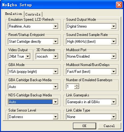This screenshot has width=124, height=132.
Task: Expand NDS-Cartridge Backup Media dropdown
Action: (x=55, y=102)
